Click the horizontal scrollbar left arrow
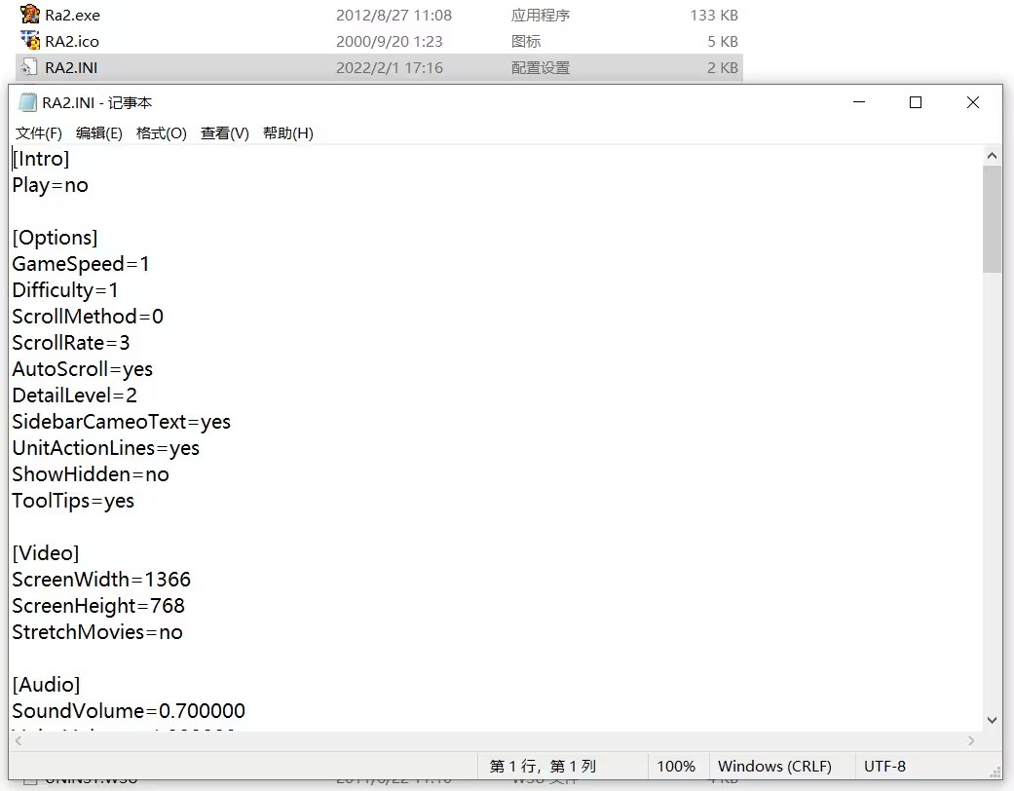The height and width of the screenshot is (791, 1014). point(19,740)
